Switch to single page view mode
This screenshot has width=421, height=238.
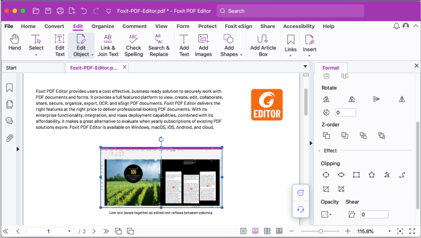[x=244, y=231]
